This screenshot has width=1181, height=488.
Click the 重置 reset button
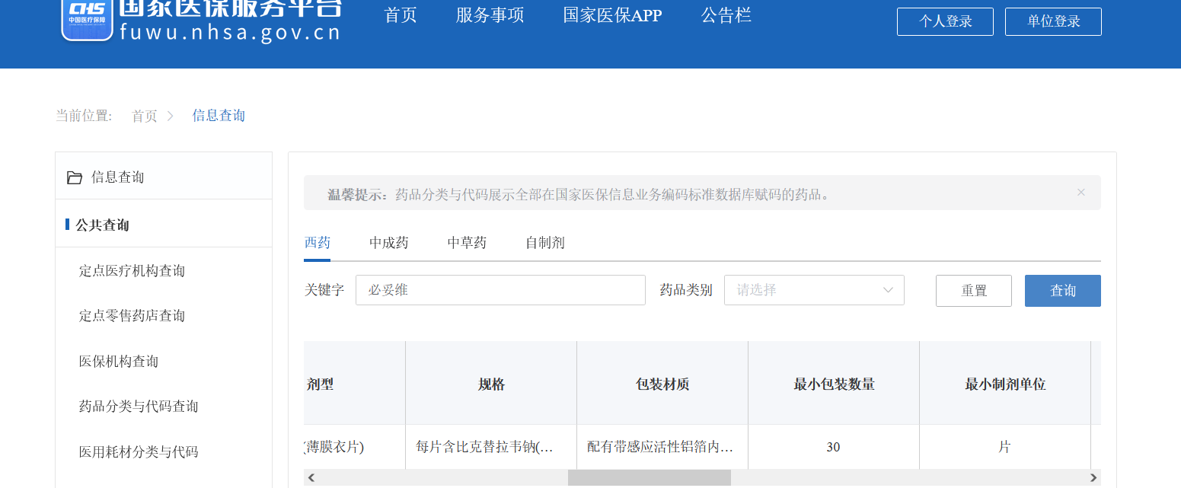pos(973,291)
